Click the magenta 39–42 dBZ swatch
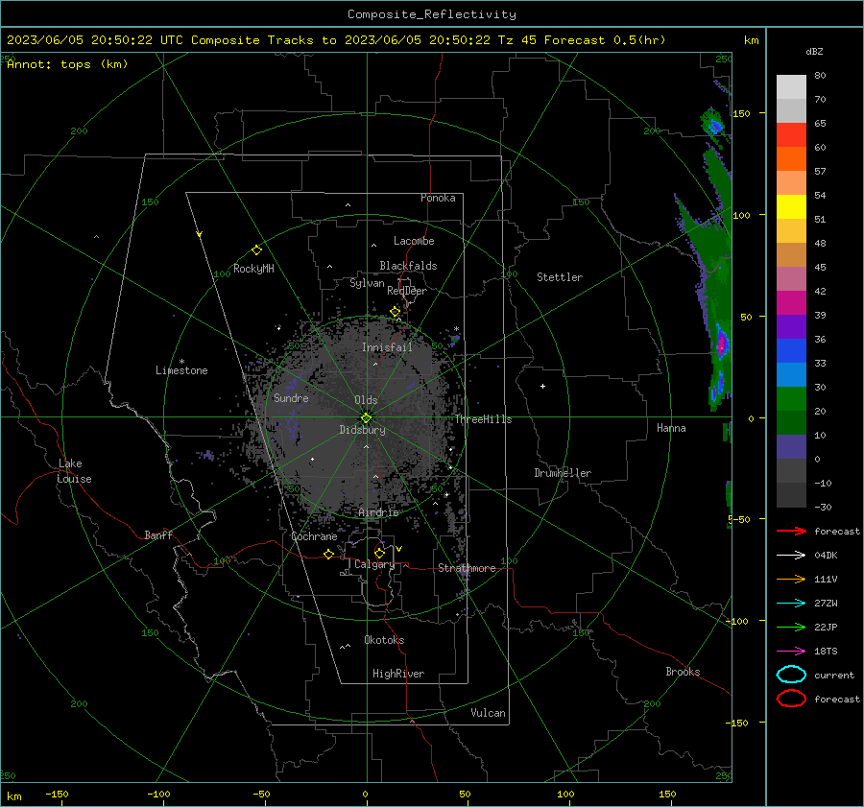Screen dimensions: 864x807 791,303
